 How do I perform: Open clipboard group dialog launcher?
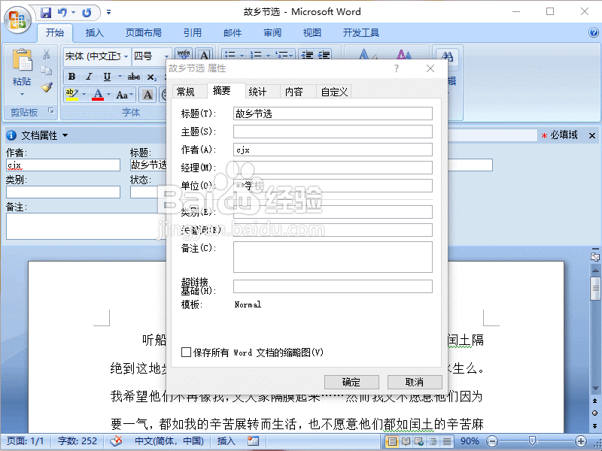pyautogui.click(x=51, y=110)
